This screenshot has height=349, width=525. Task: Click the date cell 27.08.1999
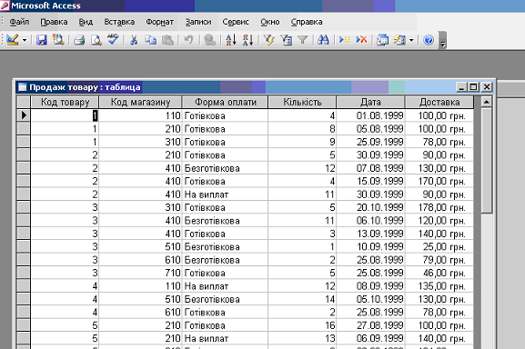tap(370, 325)
